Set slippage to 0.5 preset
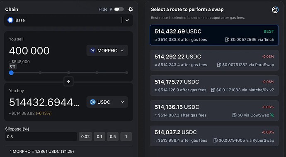Image resolution: width=286 pixels, height=157 pixels. (113, 136)
